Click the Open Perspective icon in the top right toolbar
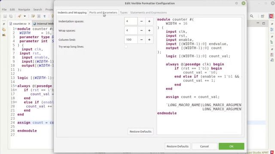This screenshot has height=154, width=275. coord(263,16)
